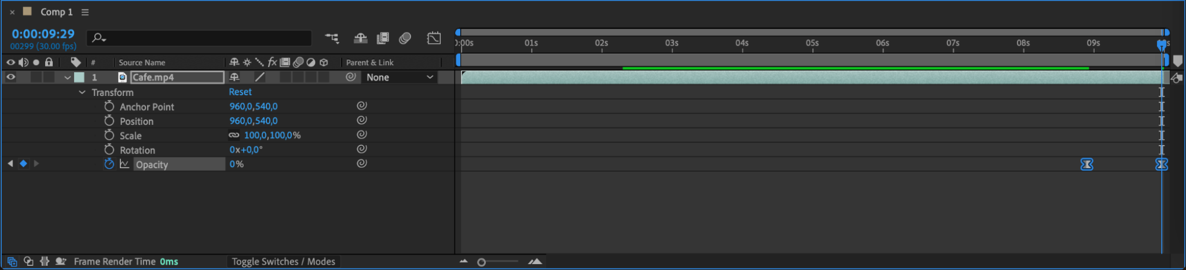Click the Parent & Link column header
The height and width of the screenshot is (270, 1186).
(x=370, y=62)
